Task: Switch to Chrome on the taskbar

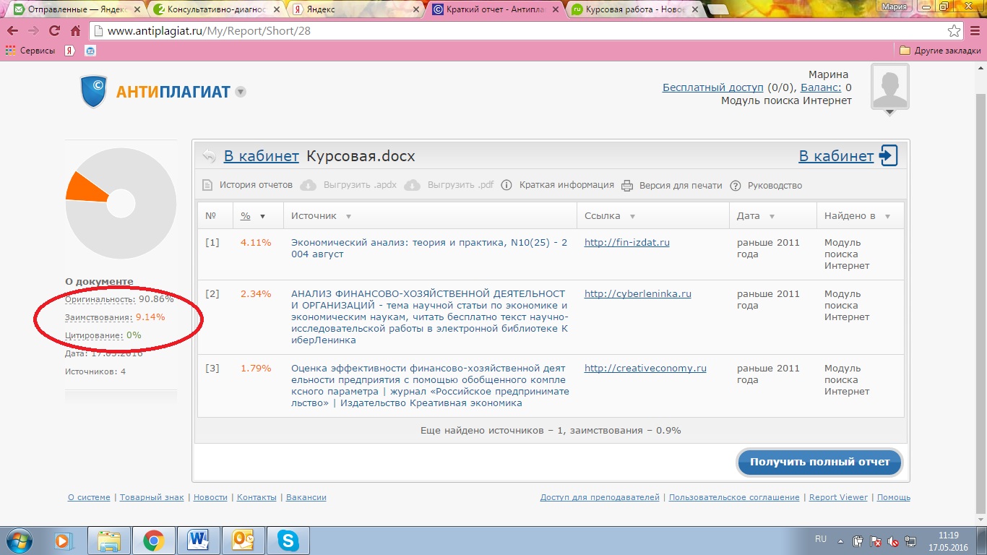Action: (153, 541)
